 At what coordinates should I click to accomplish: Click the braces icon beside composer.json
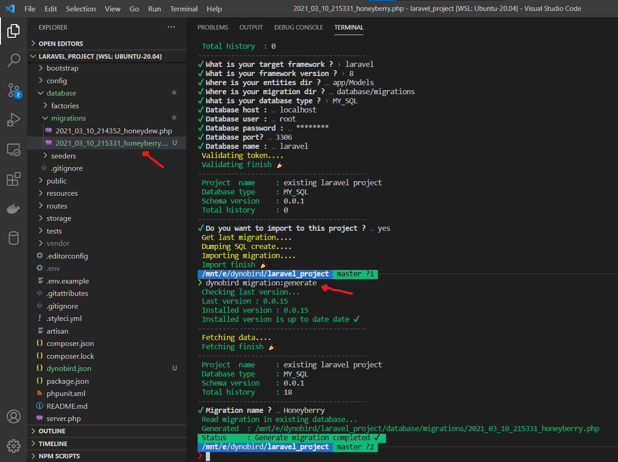click(x=40, y=343)
